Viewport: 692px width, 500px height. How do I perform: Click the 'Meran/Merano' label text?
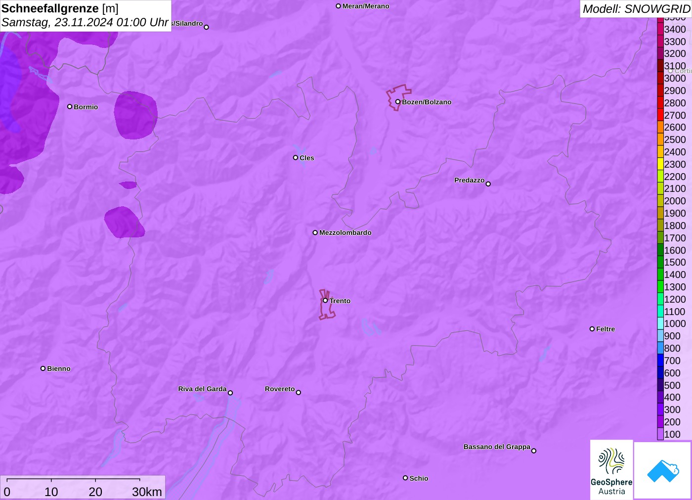pyautogui.click(x=366, y=6)
